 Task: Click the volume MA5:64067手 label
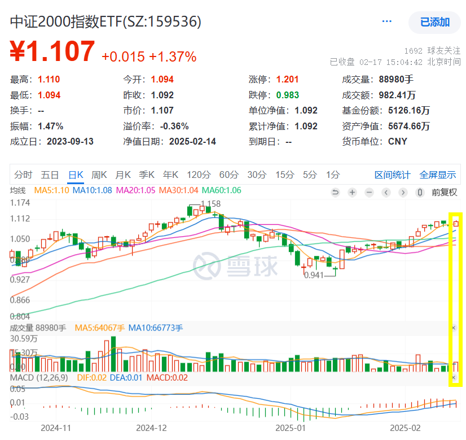[x=99, y=328]
